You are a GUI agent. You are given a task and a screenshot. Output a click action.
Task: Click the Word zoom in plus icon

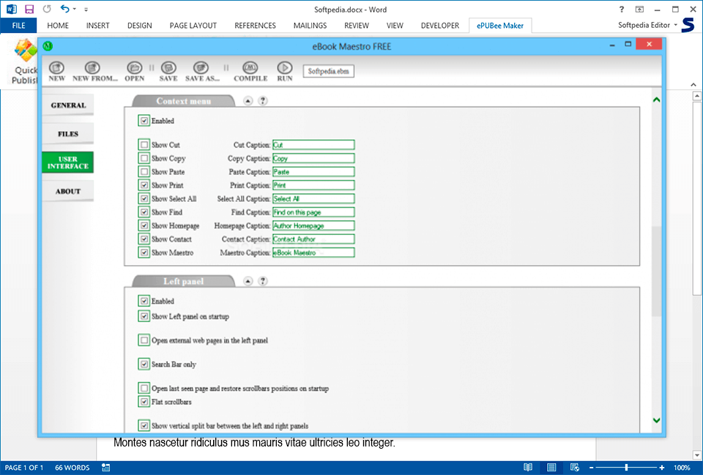(x=662, y=468)
